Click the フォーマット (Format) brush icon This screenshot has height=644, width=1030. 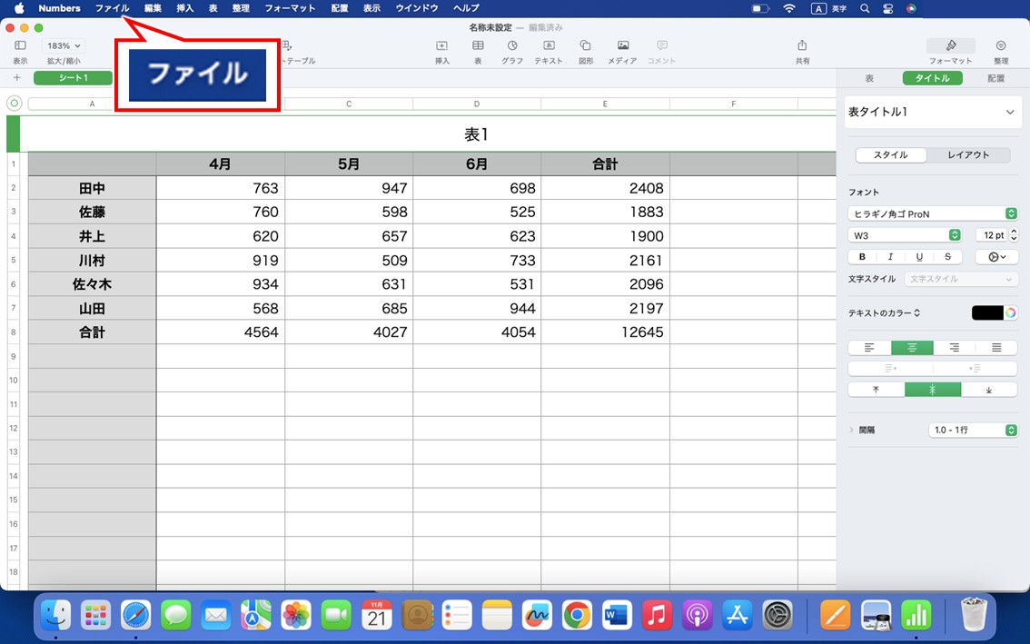click(x=950, y=47)
